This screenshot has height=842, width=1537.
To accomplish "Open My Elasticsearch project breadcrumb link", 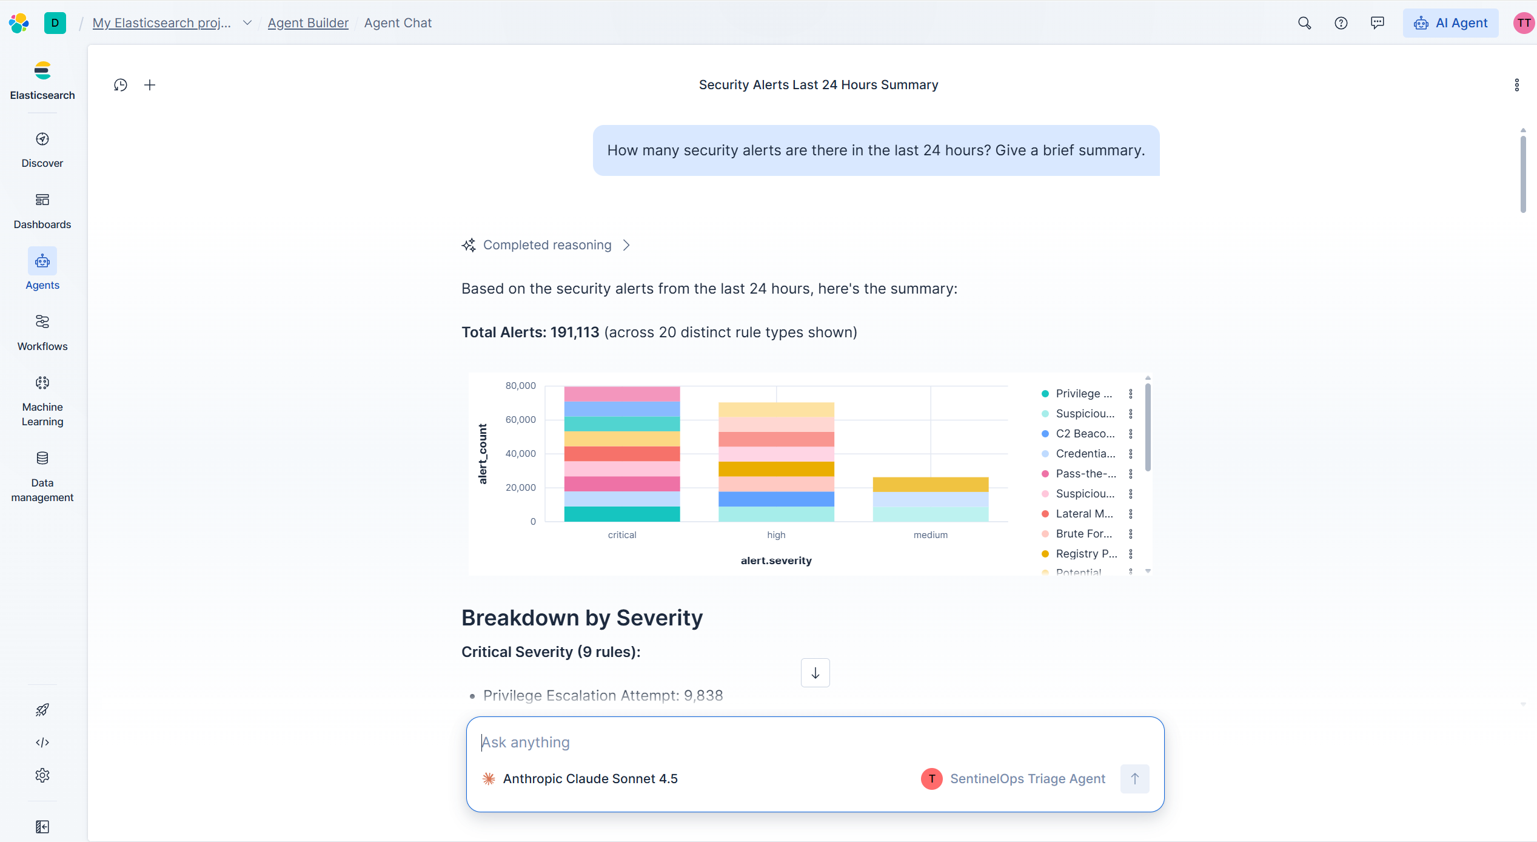I will click(x=162, y=23).
